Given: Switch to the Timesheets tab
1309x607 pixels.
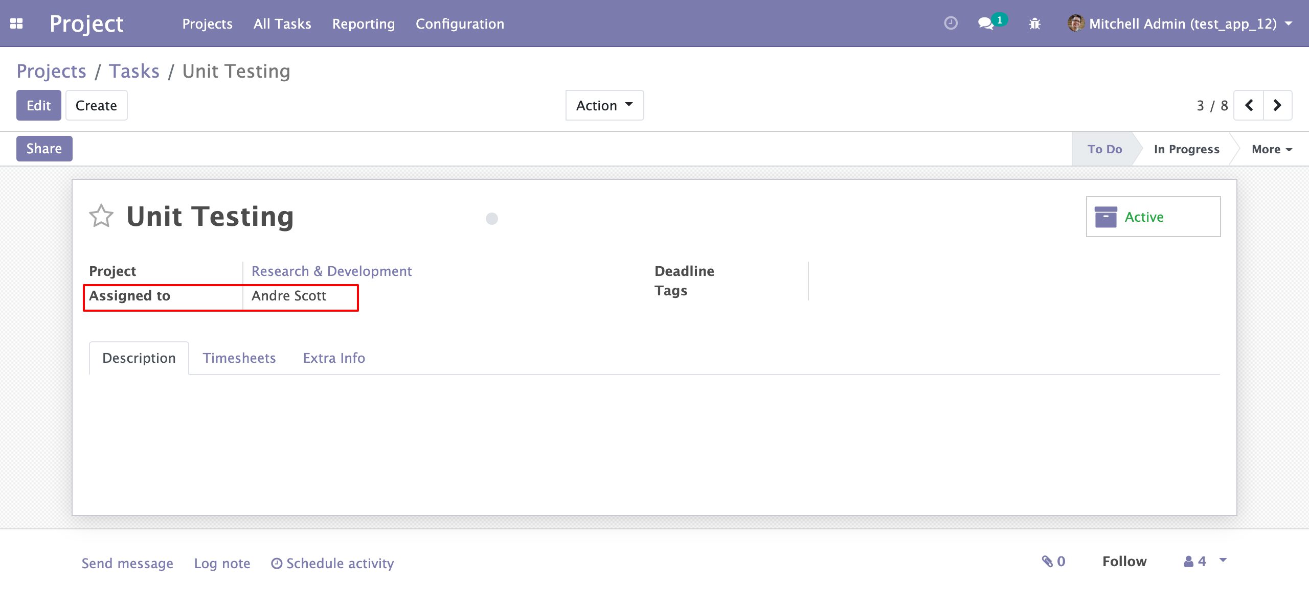Looking at the screenshot, I should [x=239, y=358].
